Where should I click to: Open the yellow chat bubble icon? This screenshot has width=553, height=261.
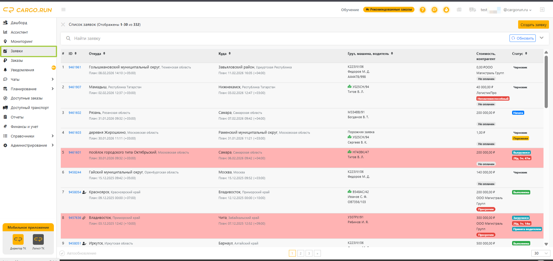434,10
